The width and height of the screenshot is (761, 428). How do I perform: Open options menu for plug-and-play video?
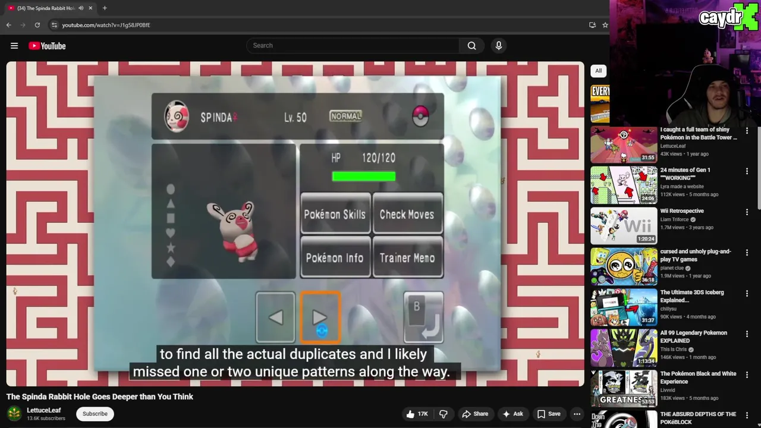[x=747, y=253]
